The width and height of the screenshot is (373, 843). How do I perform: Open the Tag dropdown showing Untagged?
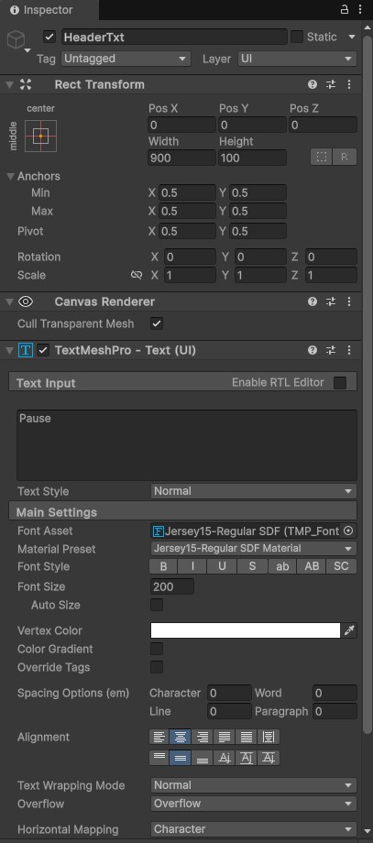(126, 59)
